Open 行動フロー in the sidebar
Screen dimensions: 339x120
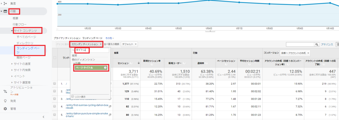pos(20,24)
